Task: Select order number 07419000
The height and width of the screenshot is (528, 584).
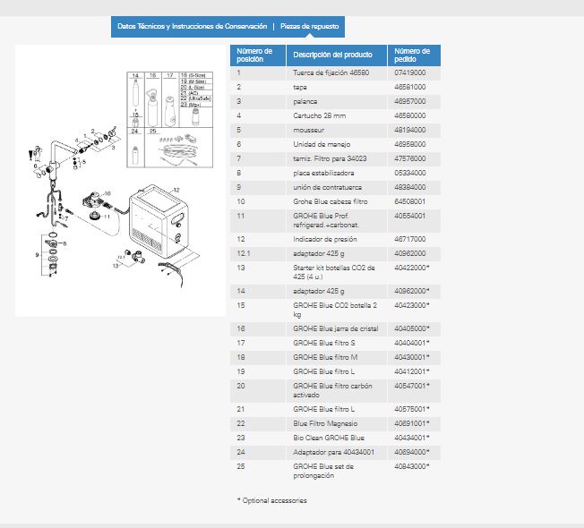Action: (x=409, y=72)
